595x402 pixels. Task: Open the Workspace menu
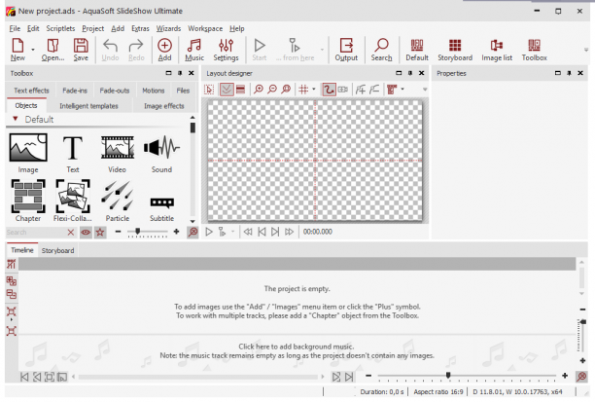tap(205, 28)
